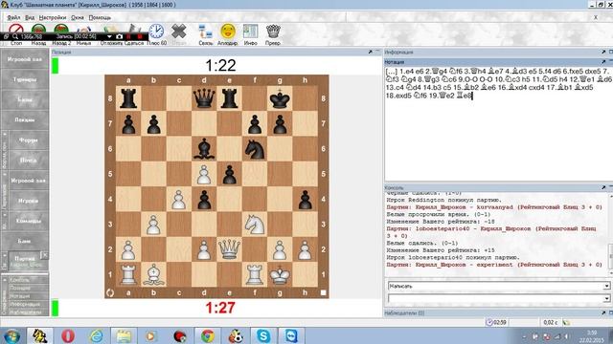613x344 pixels.
Task: Select the white queen on e2
Action: (x=229, y=249)
